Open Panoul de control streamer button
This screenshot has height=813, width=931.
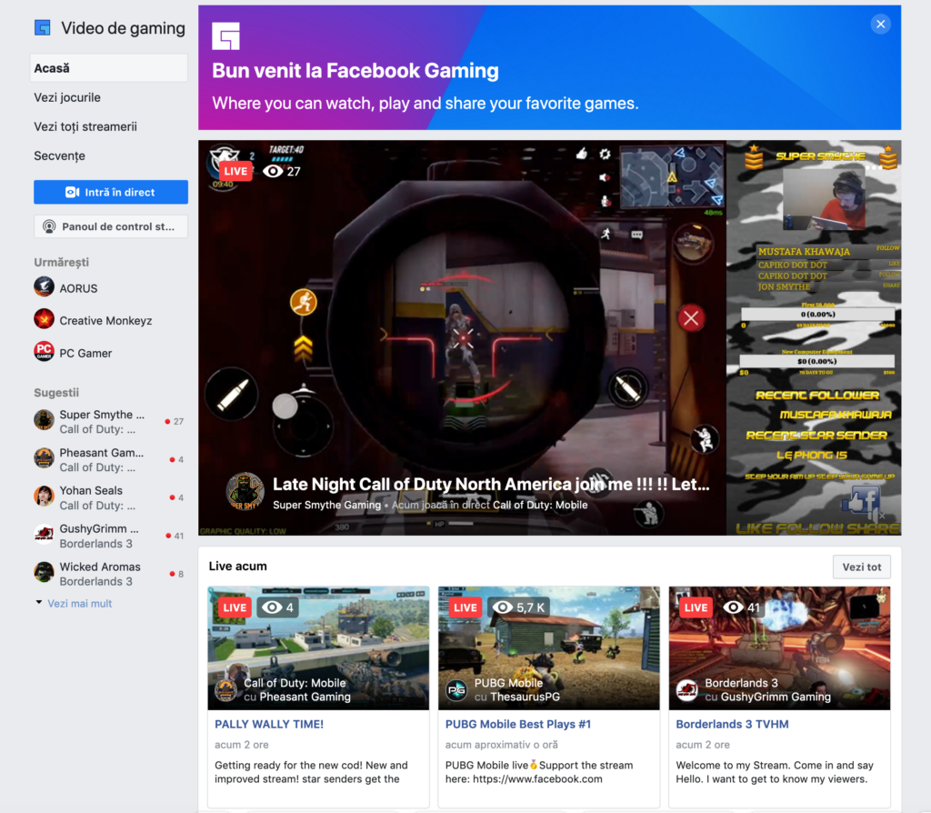(x=111, y=226)
